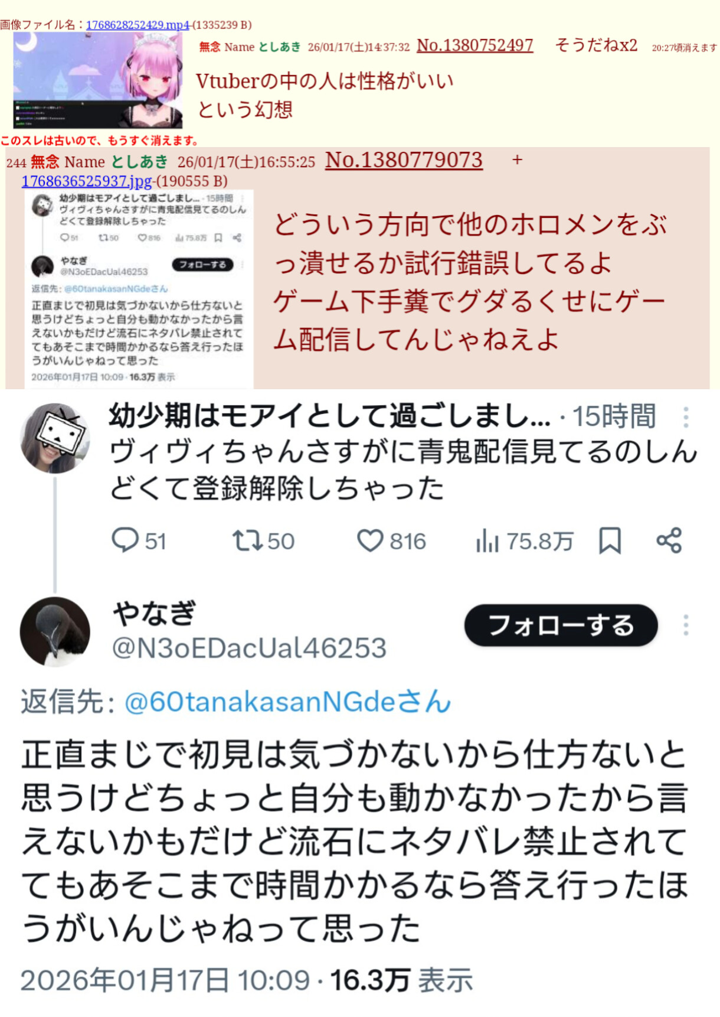The width and height of the screenshot is (720, 1017).
Task: Open post number No.1380752497
Action: click(474, 45)
